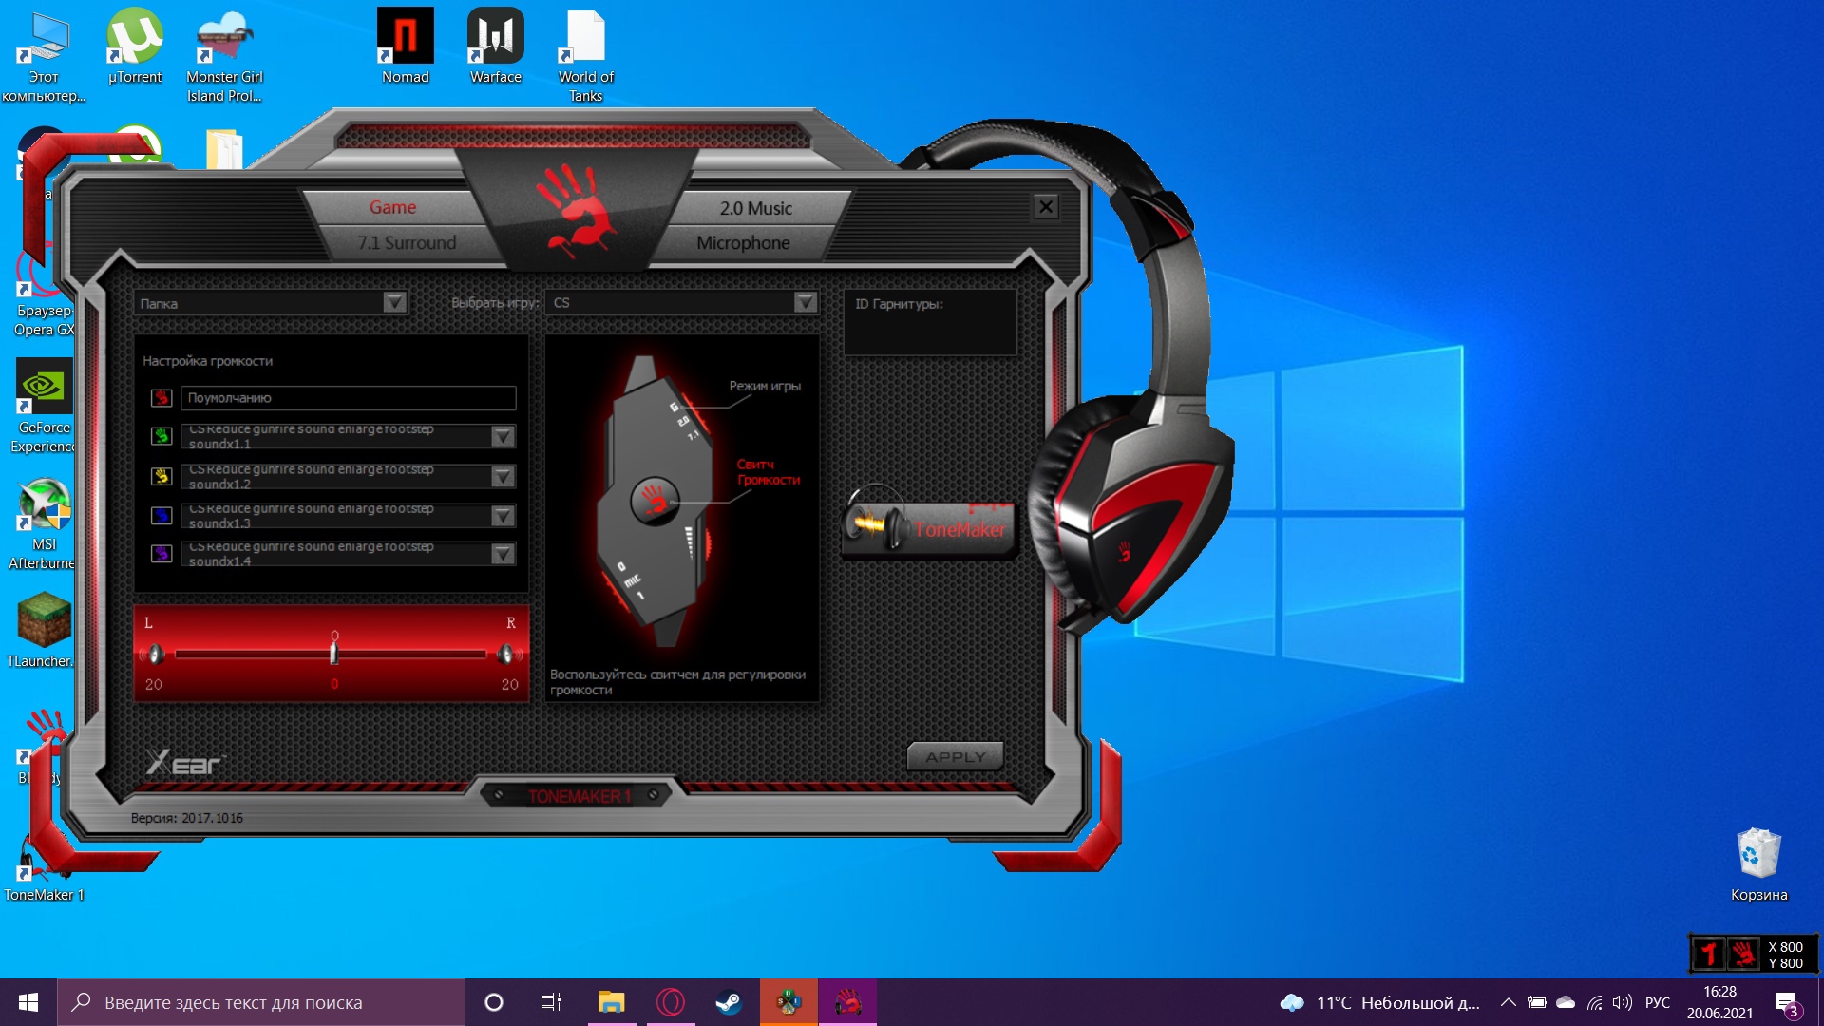Click the left speaker balance icon
Screen dimensions: 1824x1026
point(154,654)
